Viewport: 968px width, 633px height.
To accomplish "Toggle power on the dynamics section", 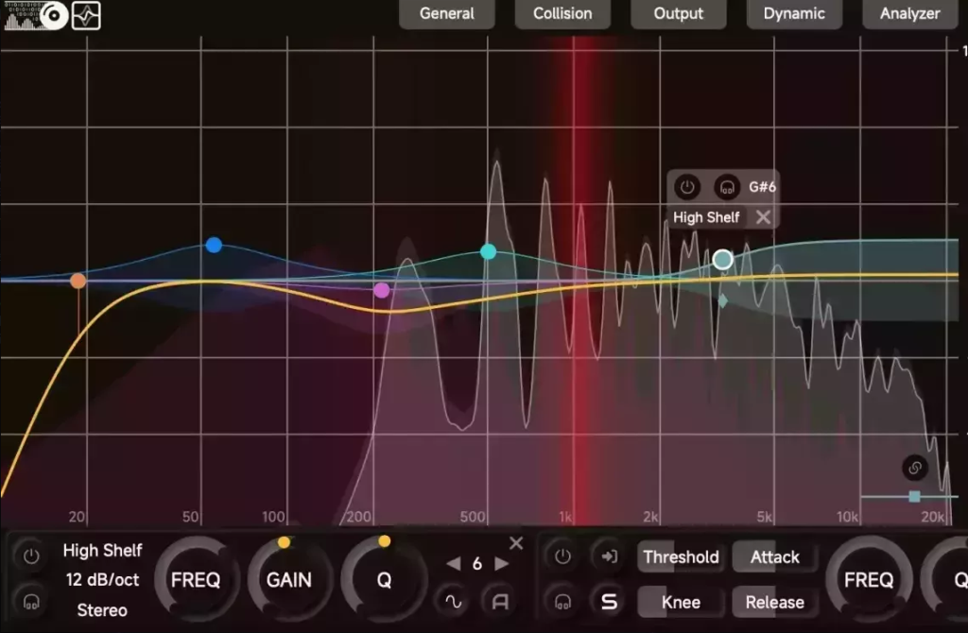I will 562,556.
